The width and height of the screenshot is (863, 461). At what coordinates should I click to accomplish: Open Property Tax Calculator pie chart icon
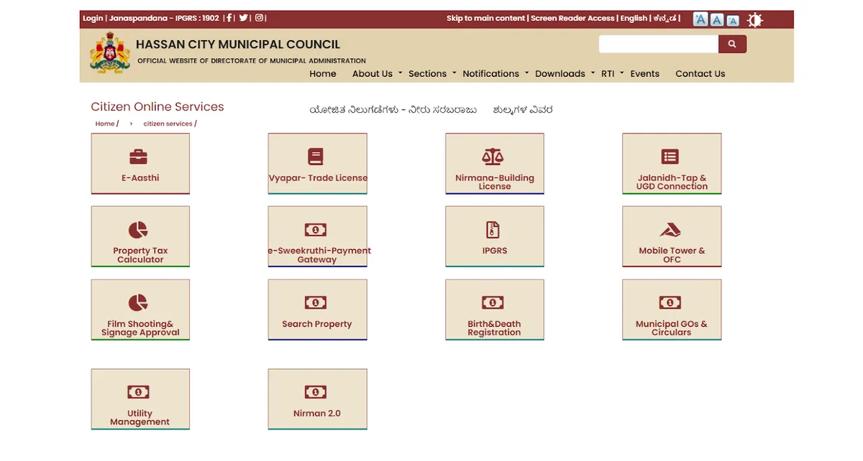(140, 226)
